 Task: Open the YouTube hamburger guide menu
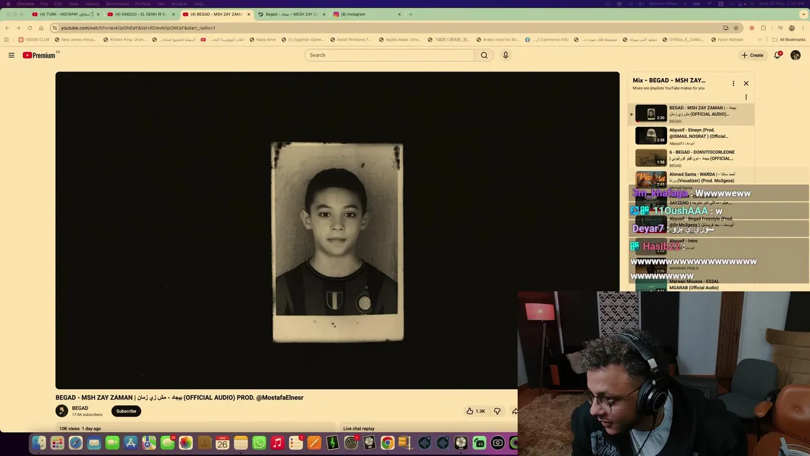coord(11,55)
